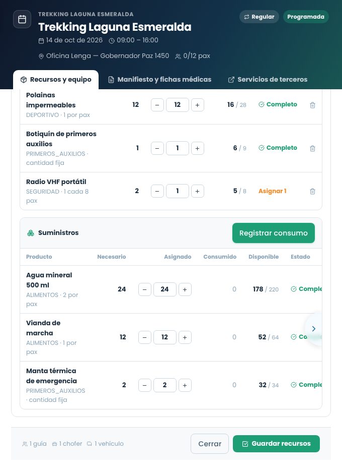Click the Completo status for Botiquín
Viewport: 342px width, 476px height.
(278, 148)
